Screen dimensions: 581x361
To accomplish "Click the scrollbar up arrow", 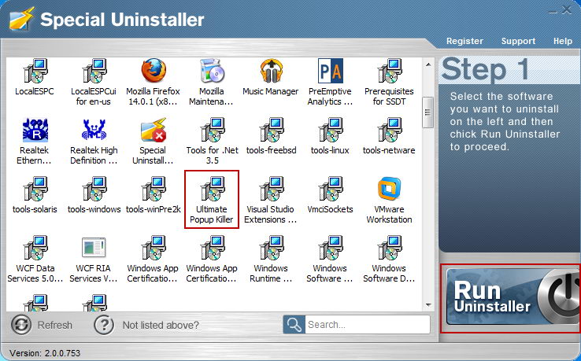I will (x=428, y=64).
